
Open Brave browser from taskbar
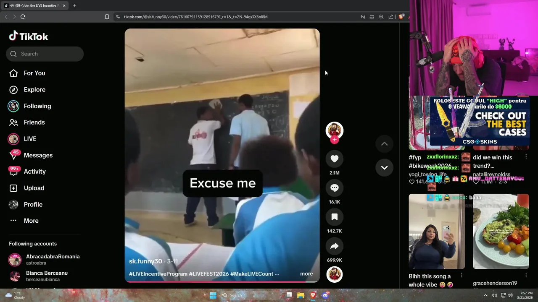coord(313,295)
